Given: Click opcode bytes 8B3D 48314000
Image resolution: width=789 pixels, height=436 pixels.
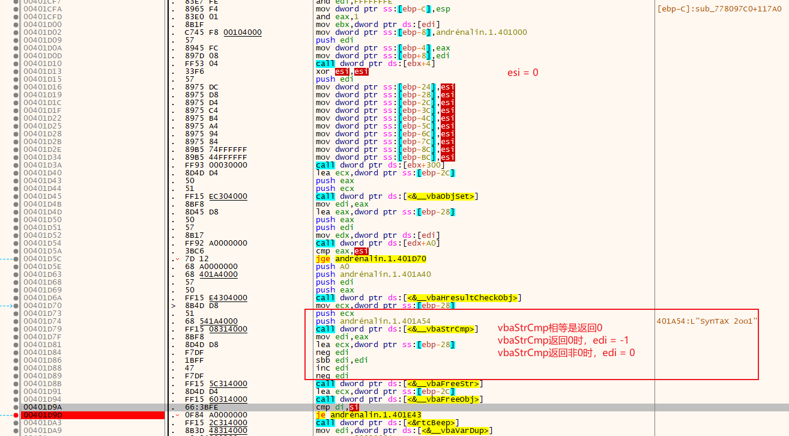Looking at the screenshot, I should coord(216,431).
